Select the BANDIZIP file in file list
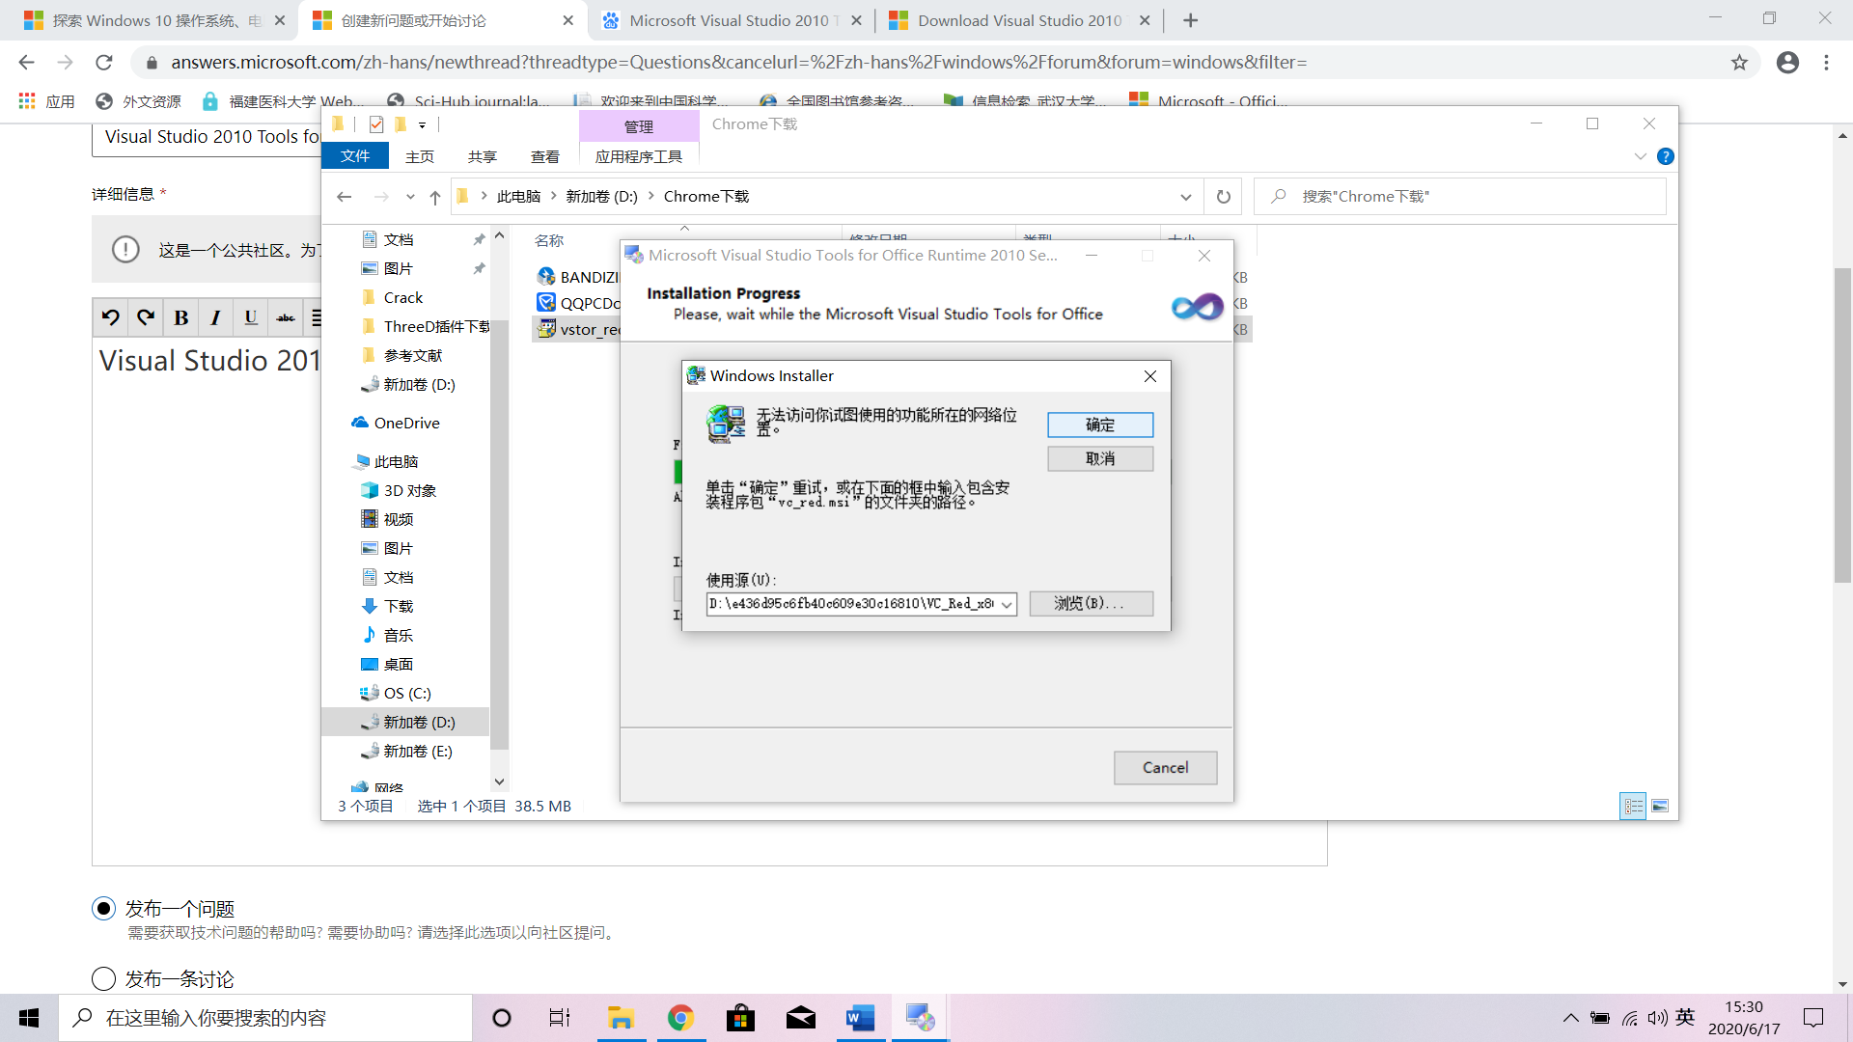1853x1042 pixels. [x=577, y=277]
